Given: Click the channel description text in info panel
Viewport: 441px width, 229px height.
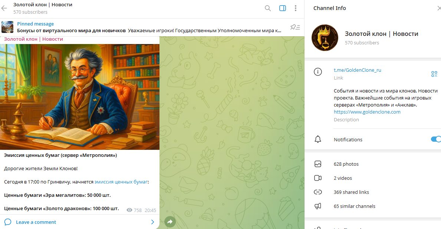Looking at the screenshot, I should point(386,98).
